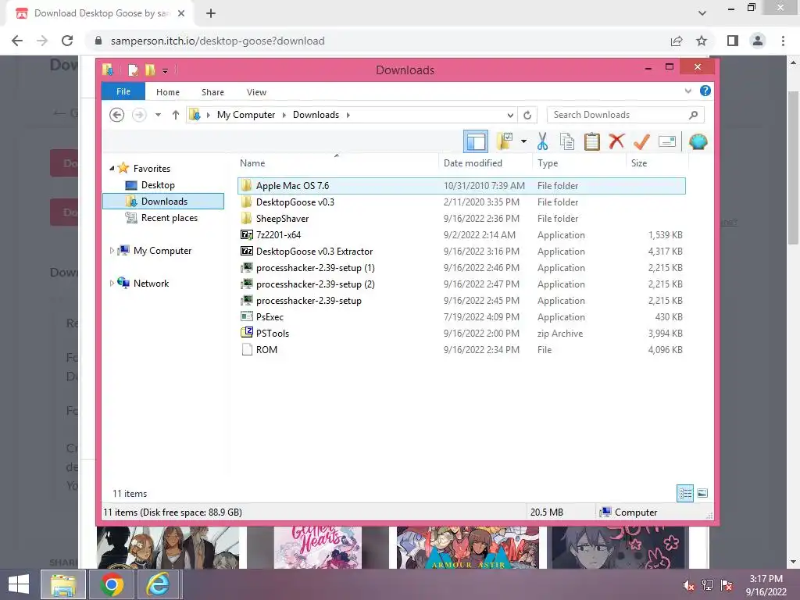800x600 pixels.
Task: Open Explorer Help question mark icon
Action: click(705, 91)
